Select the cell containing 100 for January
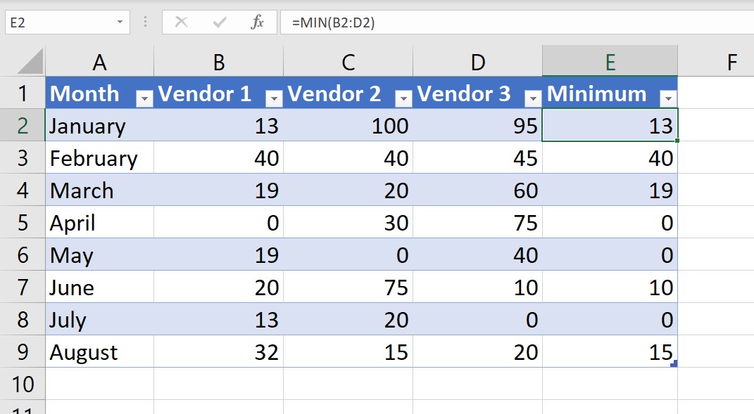 (348, 126)
